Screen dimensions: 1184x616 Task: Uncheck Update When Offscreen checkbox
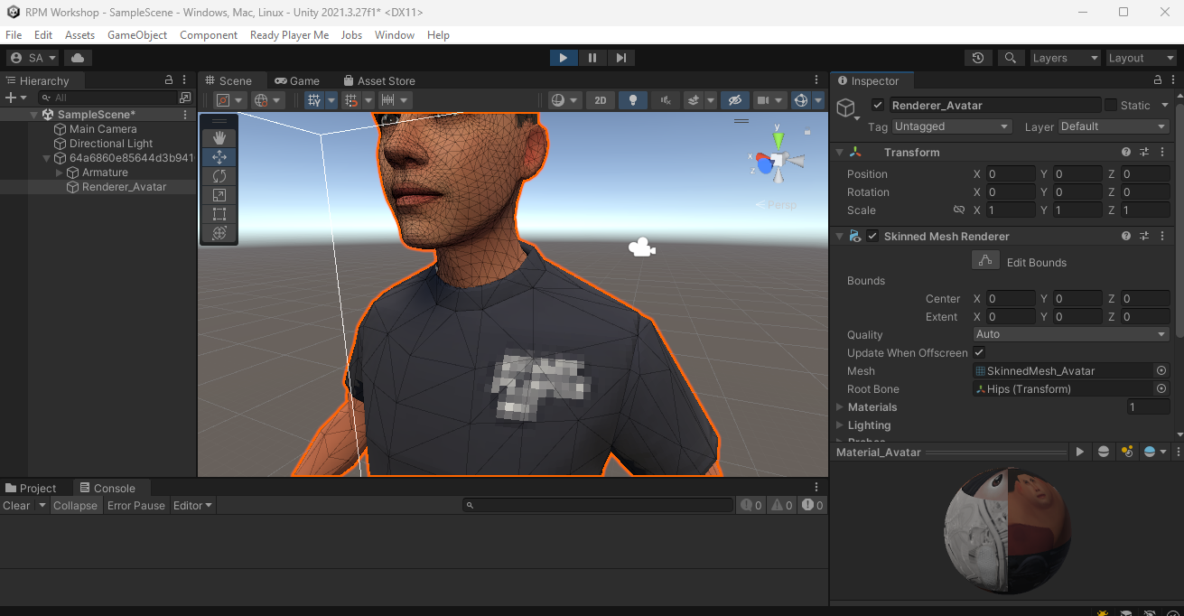979,352
